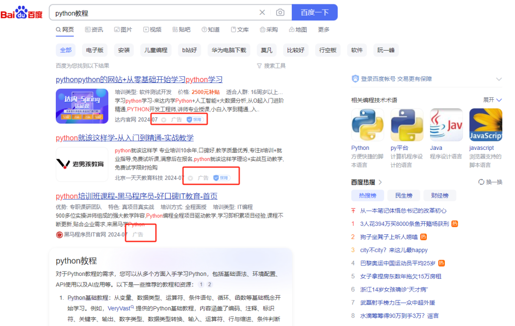515x326 pixels.
Task: Filter results by 儿童编程
Action: coord(156,50)
